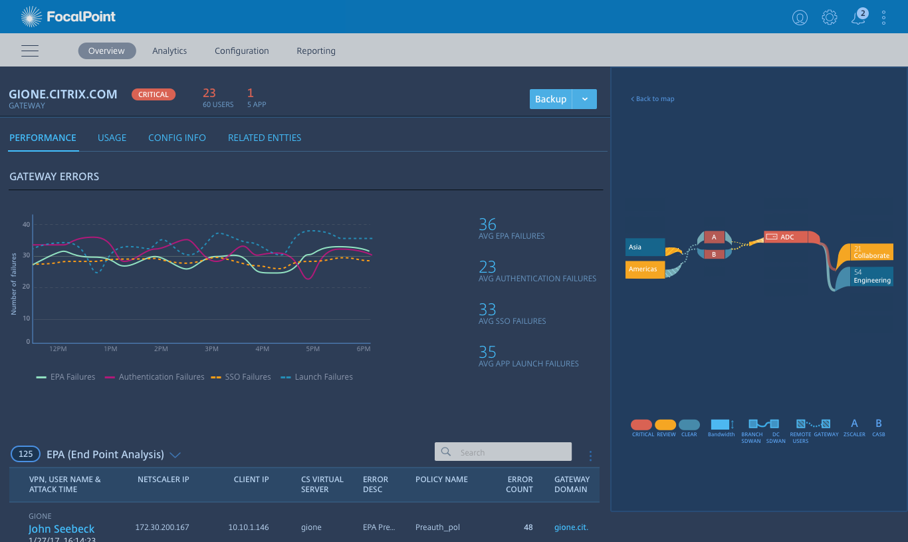Open the gione.cit. gateway domain link
Viewport: 908px width, 542px height.
pos(572,527)
